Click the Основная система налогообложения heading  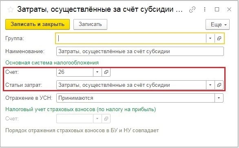click(x=52, y=63)
